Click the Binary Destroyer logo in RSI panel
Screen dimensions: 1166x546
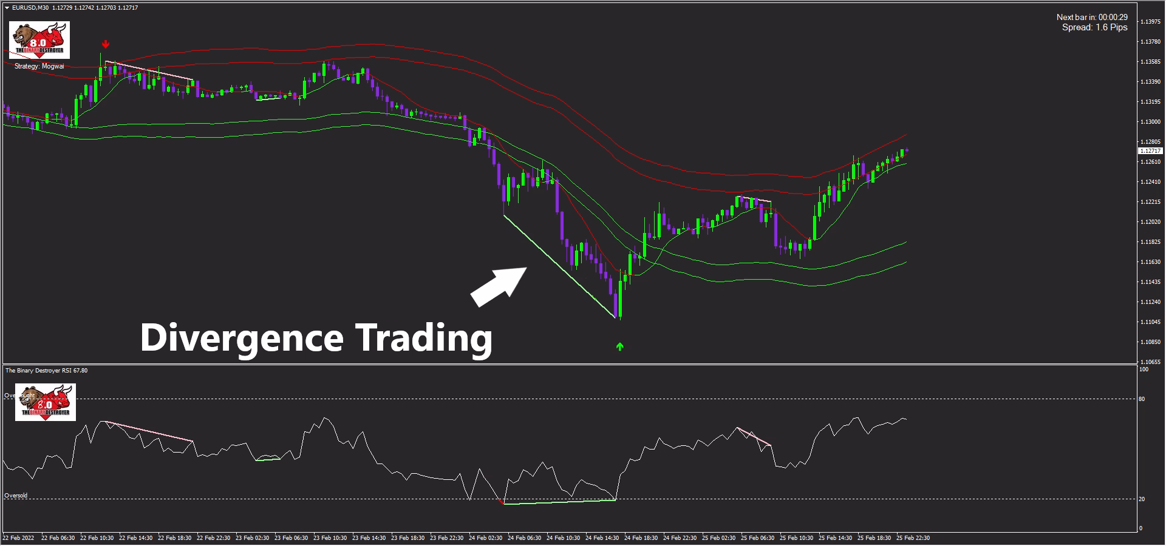[x=46, y=402]
